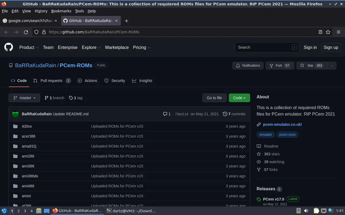Open commit hash 75bd118
Image resolution: width=345 pixels, height=215 pixels.
coord(182,114)
